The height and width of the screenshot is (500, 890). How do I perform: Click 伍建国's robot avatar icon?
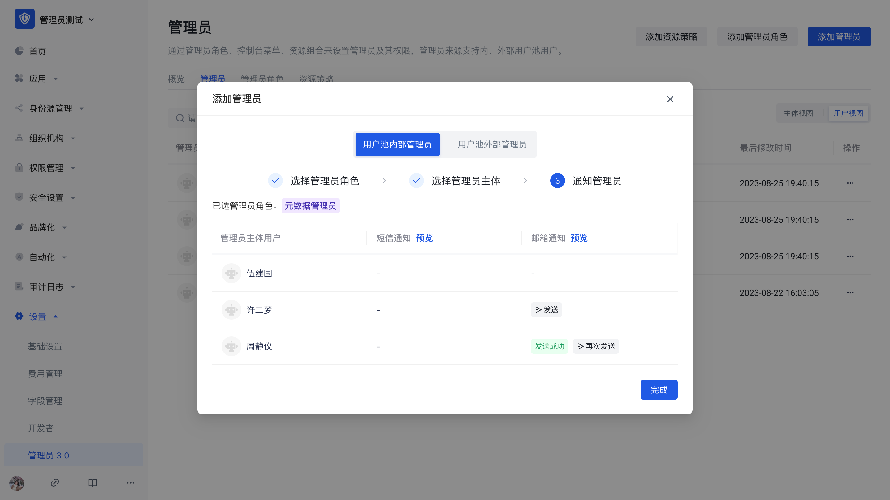coord(231,274)
